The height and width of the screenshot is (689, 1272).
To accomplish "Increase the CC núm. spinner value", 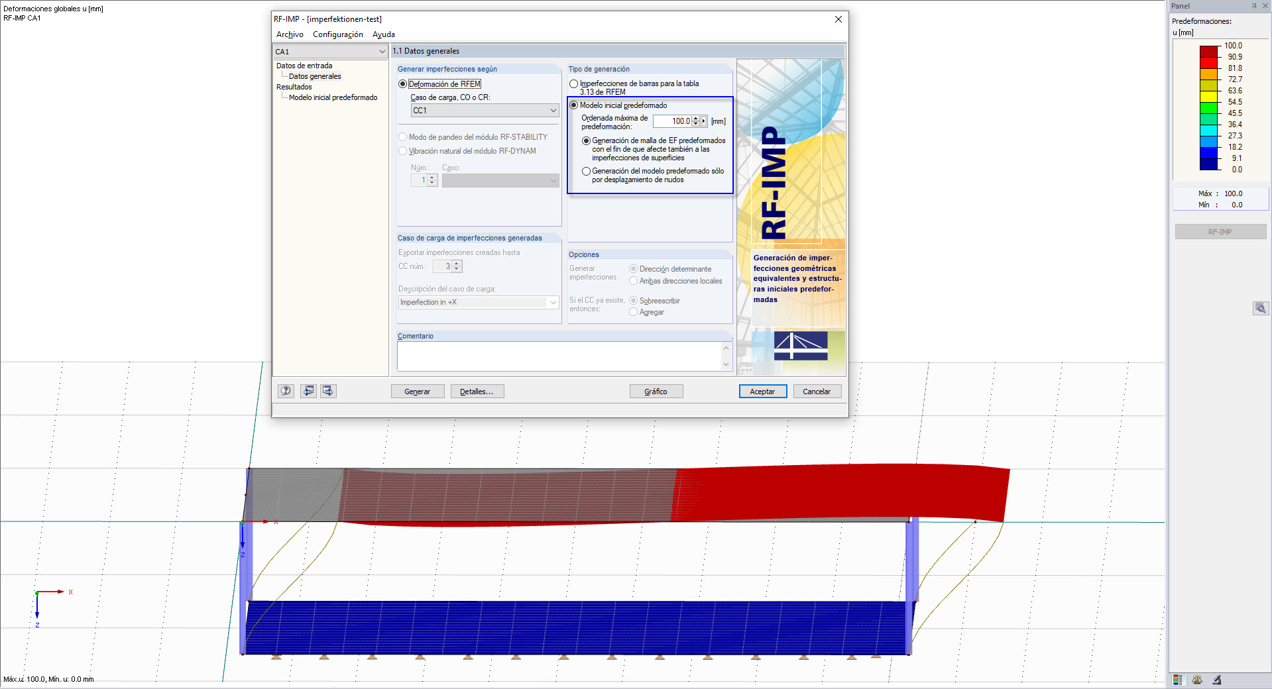I will tap(456, 264).
